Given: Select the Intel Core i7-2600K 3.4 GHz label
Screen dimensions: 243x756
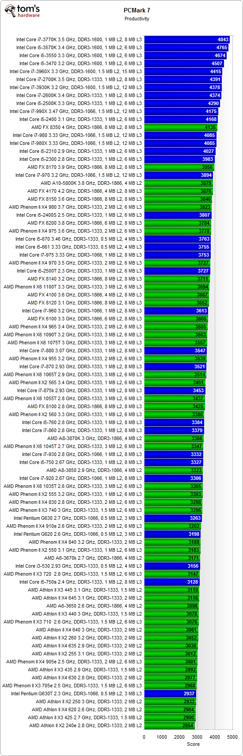Looking at the screenshot, I should tap(79, 95).
